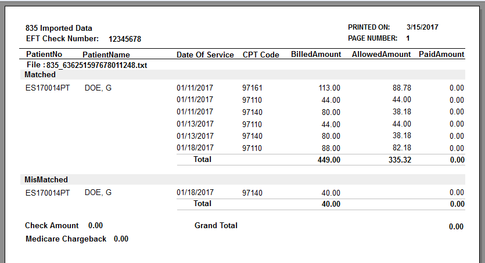The height and width of the screenshot is (263, 485).
Task: Click the PatientNo column header
Action: point(44,55)
